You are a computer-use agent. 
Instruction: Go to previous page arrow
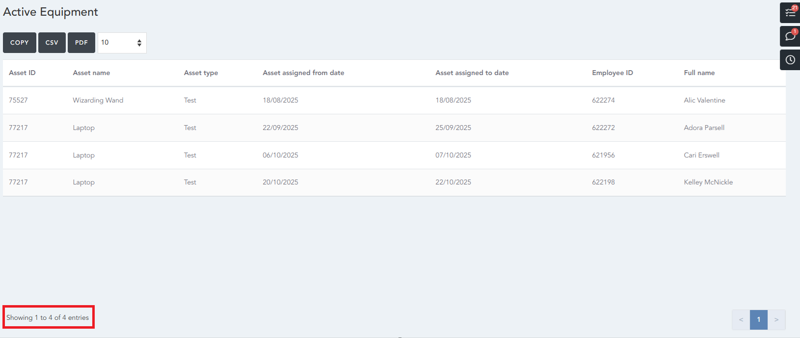[741, 319]
